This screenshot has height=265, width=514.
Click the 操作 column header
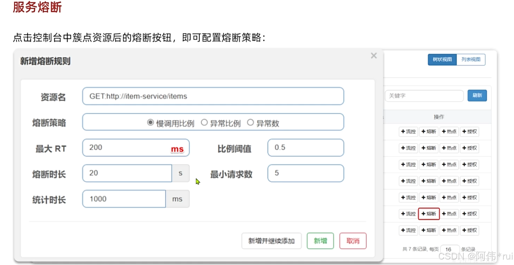pyautogui.click(x=439, y=117)
